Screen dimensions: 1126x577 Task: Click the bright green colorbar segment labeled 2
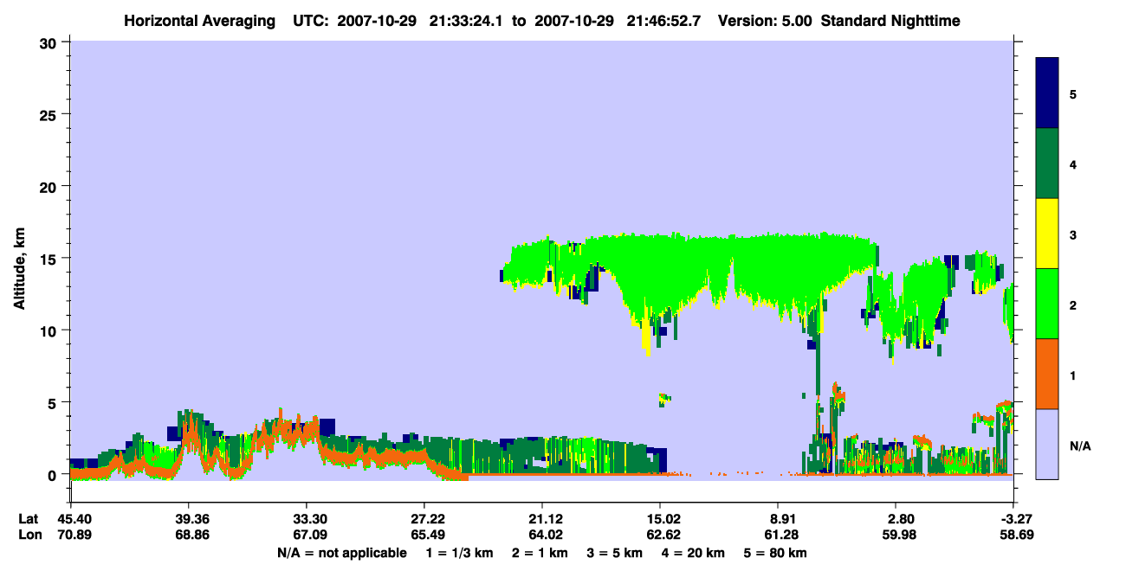coord(1047,304)
